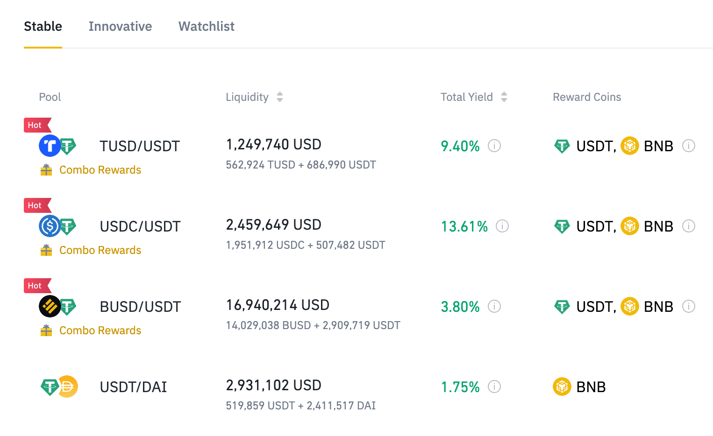Sort pools by Liquidity arrows
Image resolution: width=713 pixels, height=436 pixels.
(x=279, y=97)
